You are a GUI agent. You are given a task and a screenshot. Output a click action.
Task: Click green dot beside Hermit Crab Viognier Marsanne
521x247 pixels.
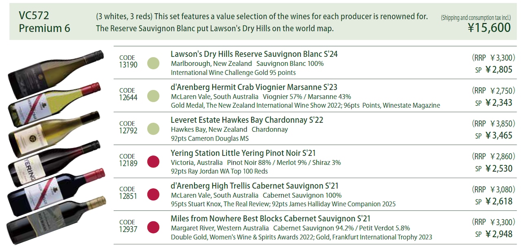tap(153, 96)
